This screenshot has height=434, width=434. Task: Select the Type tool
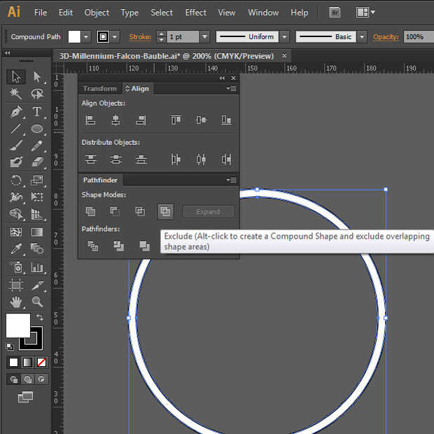37,112
